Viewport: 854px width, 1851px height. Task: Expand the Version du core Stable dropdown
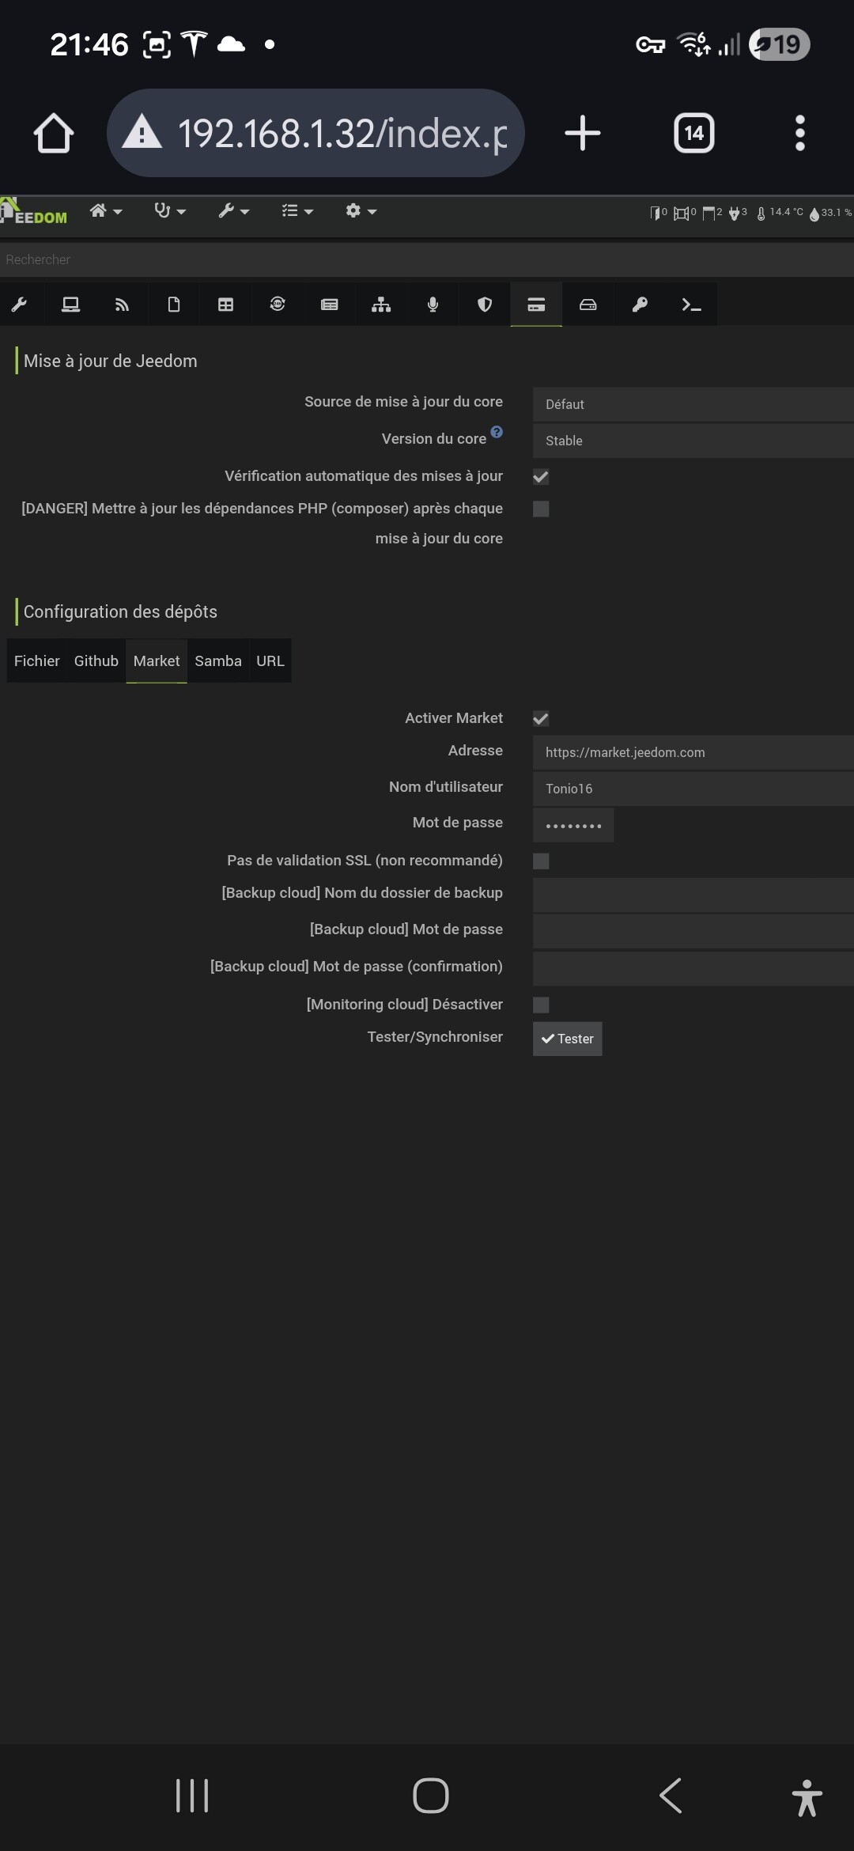(693, 441)
